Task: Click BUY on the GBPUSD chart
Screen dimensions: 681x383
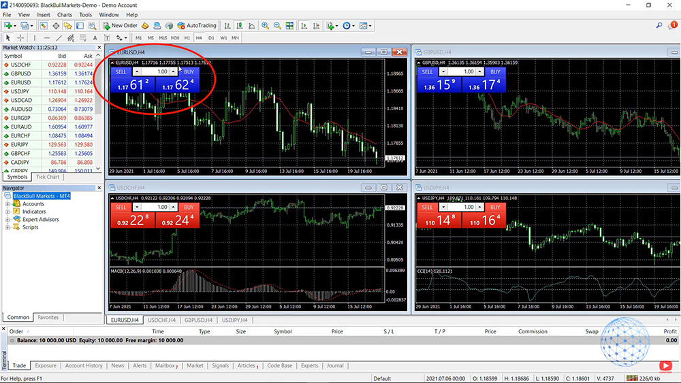Action: (x=495, y=71)
